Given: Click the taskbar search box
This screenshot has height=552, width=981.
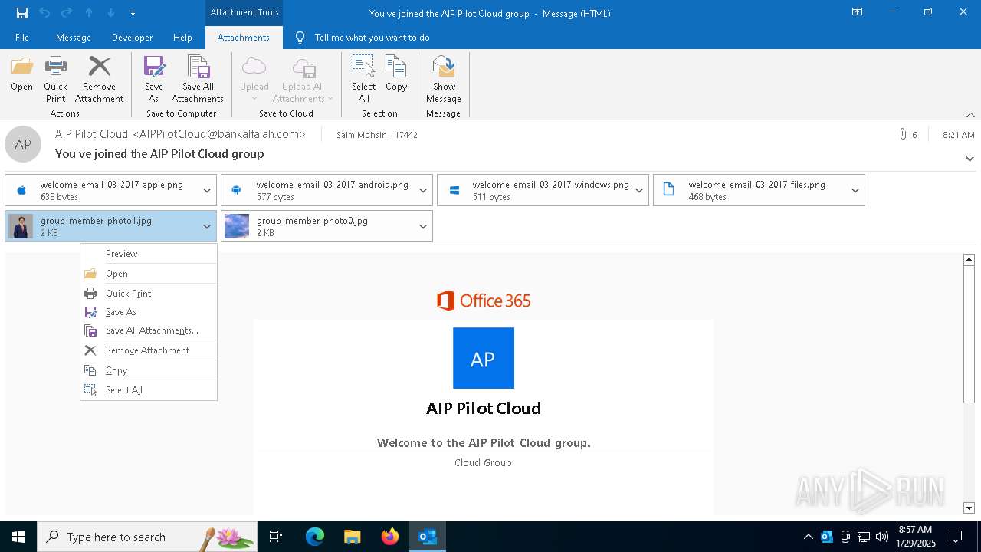Looking at the screenshot, I should click(147, 537).
